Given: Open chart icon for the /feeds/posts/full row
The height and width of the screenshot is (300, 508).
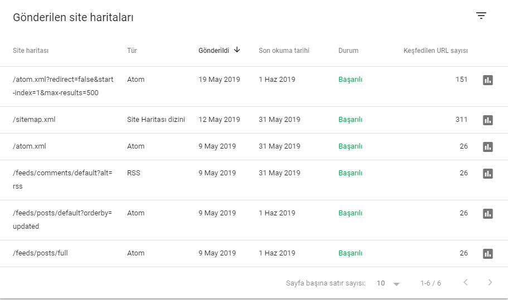Looking at the screenshot, I should pos(487,254).
